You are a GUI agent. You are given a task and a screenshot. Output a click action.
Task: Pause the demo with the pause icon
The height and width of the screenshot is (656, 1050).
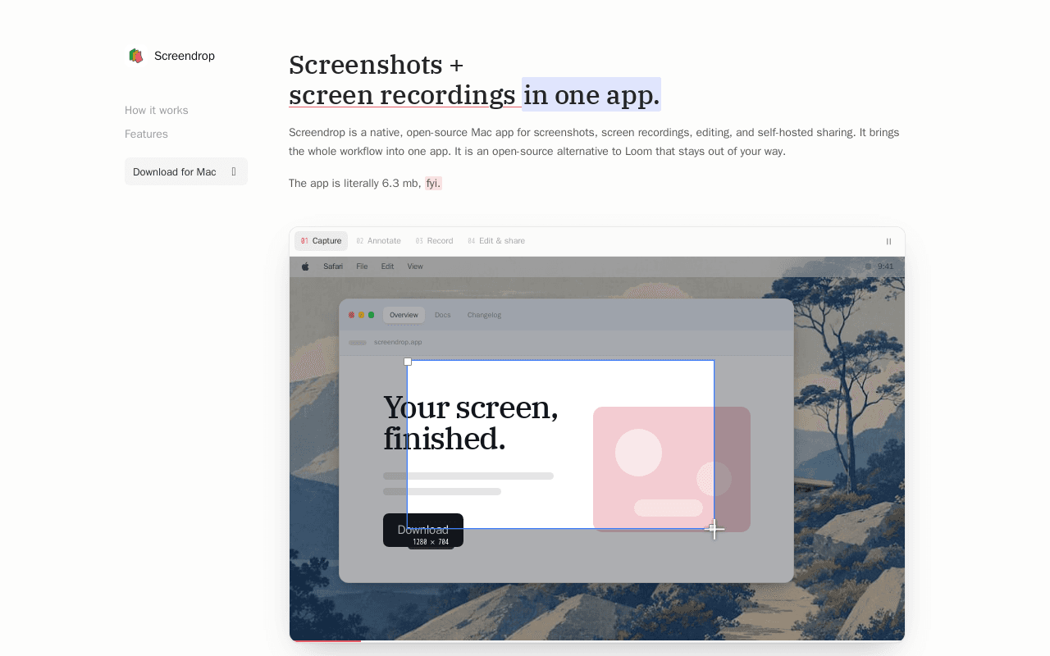888,241
